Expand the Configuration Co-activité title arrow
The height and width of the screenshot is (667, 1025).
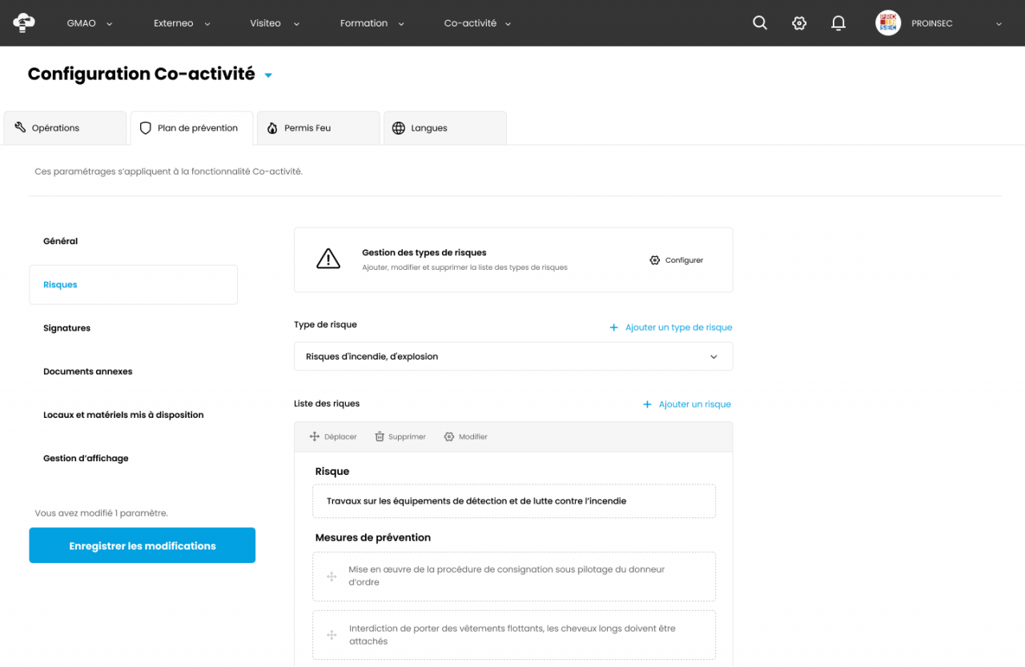pos(268,75)
